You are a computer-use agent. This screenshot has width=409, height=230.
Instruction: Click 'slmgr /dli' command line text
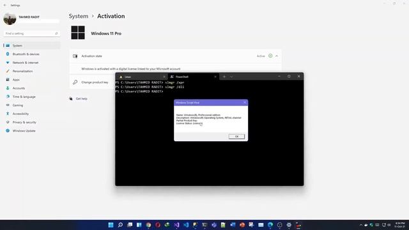(174, 87)
